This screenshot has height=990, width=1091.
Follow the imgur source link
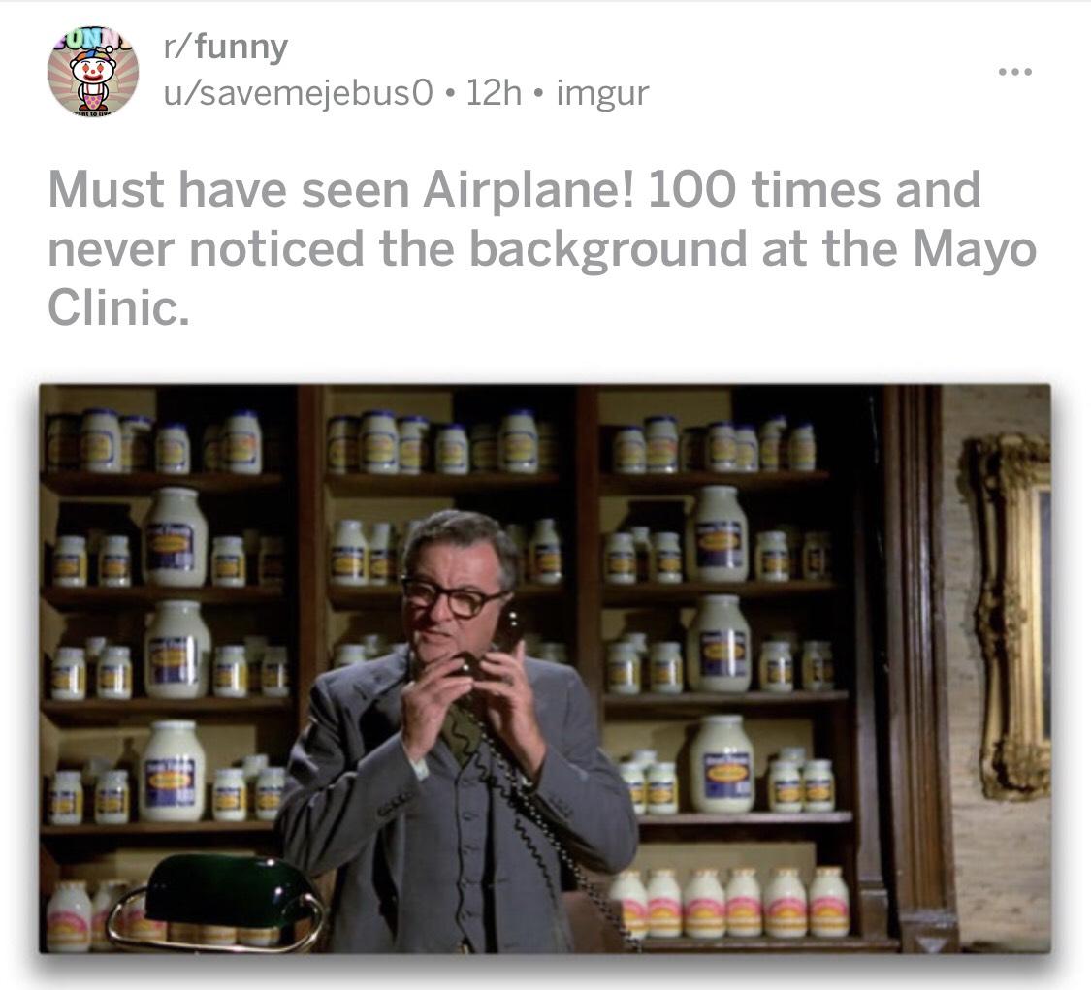(x=602, y=93)
